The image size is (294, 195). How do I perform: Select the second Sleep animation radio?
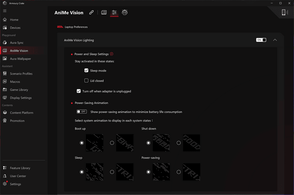112,172
